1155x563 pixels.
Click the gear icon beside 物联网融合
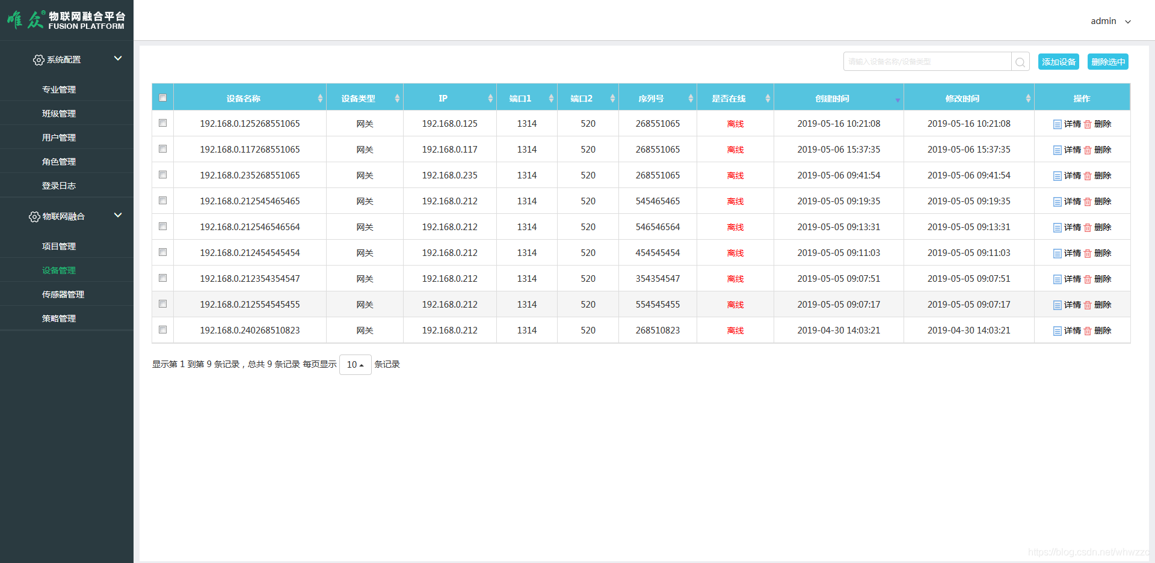(34, 217)
